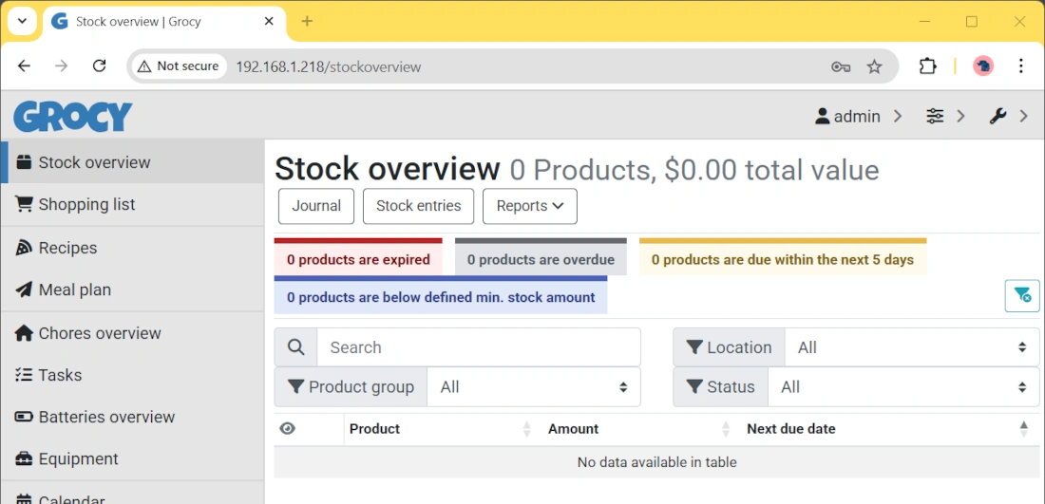
Task: Open a new browser tab
Action: click(307, 21)
